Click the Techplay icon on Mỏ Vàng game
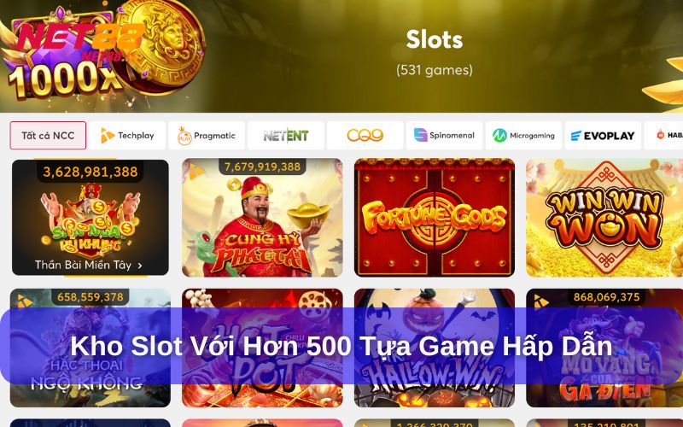This screenshot has height=427, width=683. (540, 302)
